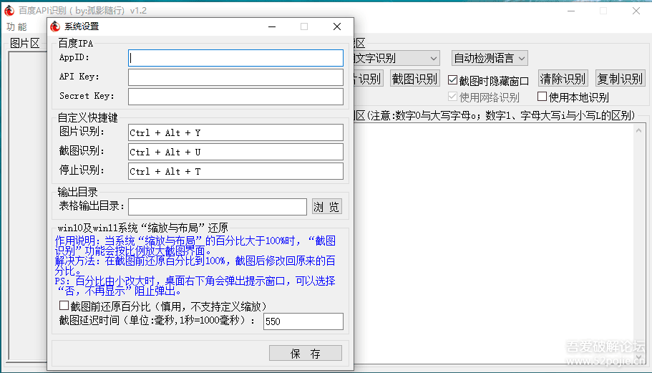The height and width of the screenshot is (373, 652).
Task: Click scrollbar up arrow in result area
Action: tap(638, 130)
